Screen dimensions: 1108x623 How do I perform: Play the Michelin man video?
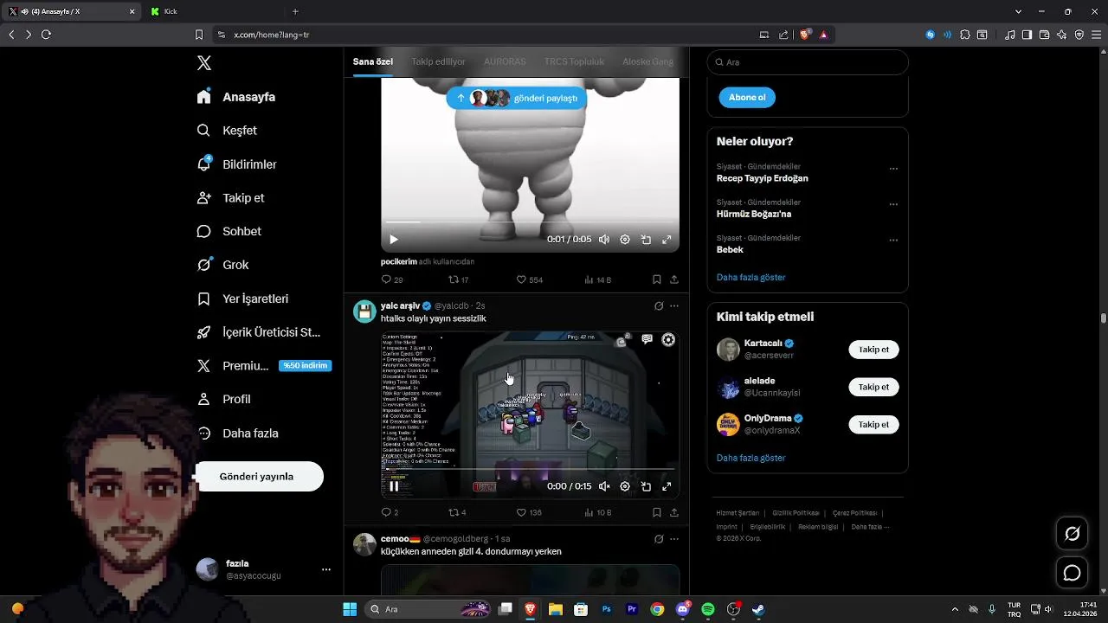coord(393,240)
